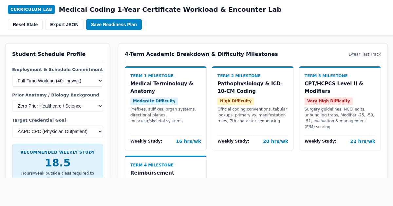Open Target Credential Goal dropdown
The width and height of the screenshot is (393, 206).
click(58, 131)
